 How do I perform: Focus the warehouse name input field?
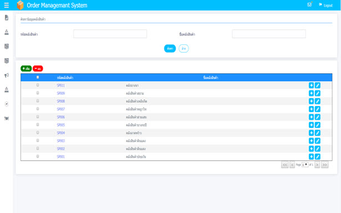[x=269, y=34]
